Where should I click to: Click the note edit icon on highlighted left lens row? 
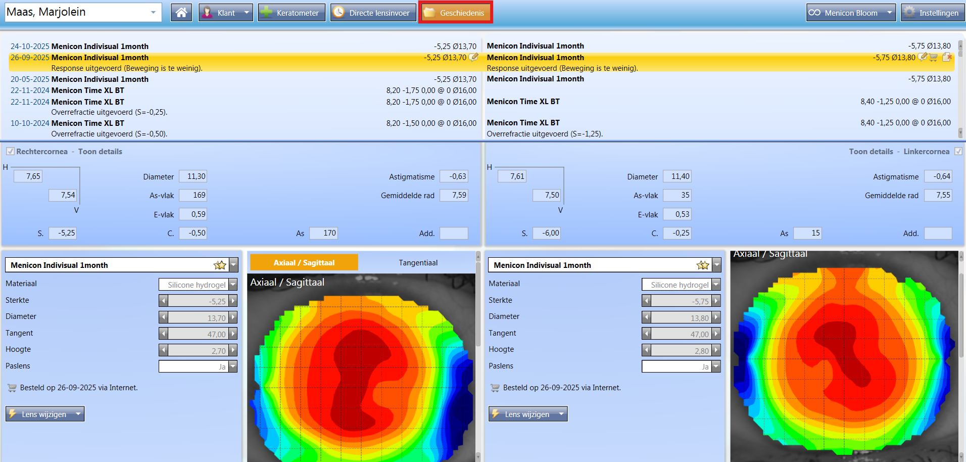[x=473, y=57]
